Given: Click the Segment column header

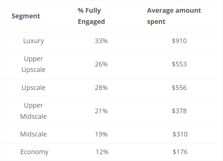Looking at the screenshot, I should point(26,16).
